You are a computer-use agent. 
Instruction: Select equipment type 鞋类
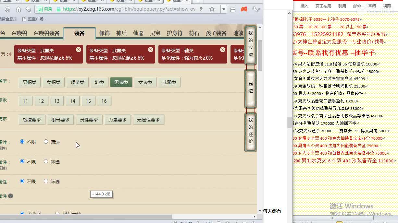tap(99, 82)
